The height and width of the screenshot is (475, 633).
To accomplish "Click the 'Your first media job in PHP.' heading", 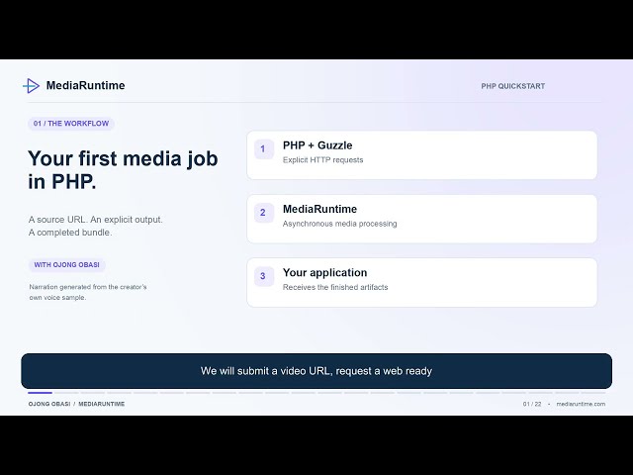I will click(123, 169).
